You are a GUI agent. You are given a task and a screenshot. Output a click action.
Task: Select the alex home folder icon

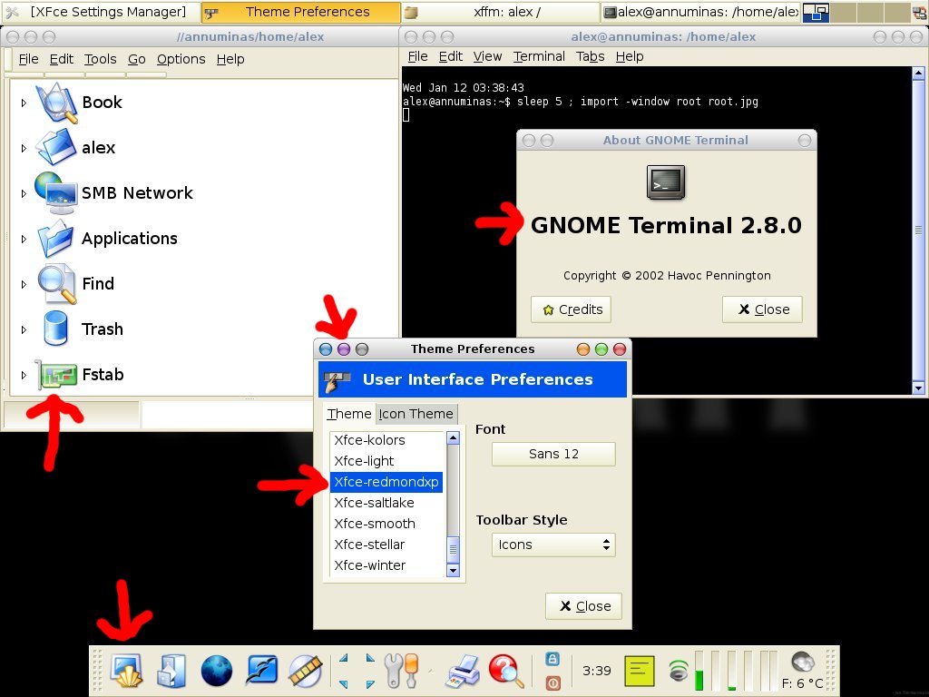55,148
